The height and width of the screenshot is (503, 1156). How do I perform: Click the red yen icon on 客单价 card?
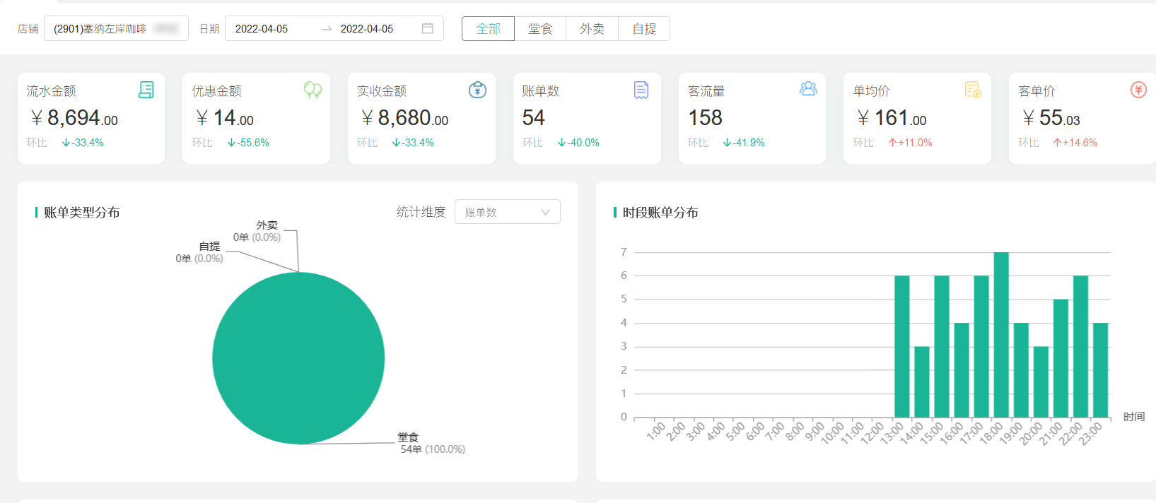[1138, 90]
